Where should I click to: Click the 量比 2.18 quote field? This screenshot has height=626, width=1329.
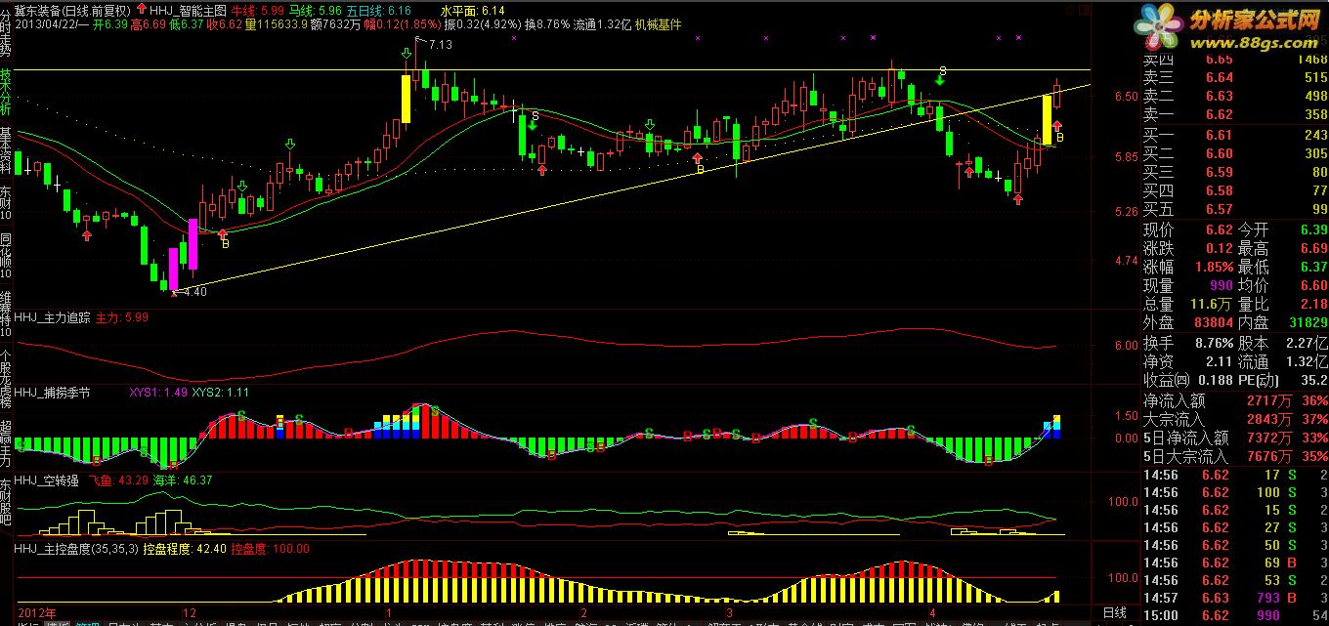1283,304
